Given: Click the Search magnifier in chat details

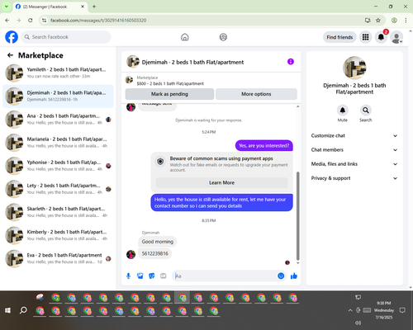Looking at the screenshot, I should point(365,111).
